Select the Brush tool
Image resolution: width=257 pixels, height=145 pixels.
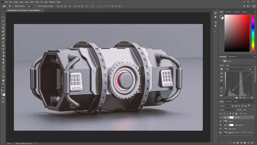(x=3, y=42)
